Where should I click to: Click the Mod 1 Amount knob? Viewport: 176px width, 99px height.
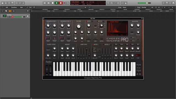[95, 56]
